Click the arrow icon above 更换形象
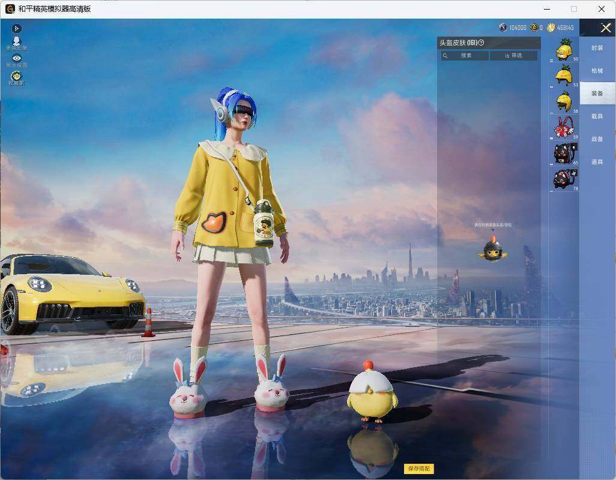The height and width of the screenshot is (480, 616). (16, 28)
